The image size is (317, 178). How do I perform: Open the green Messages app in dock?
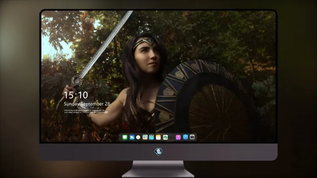tap(125, 138)
